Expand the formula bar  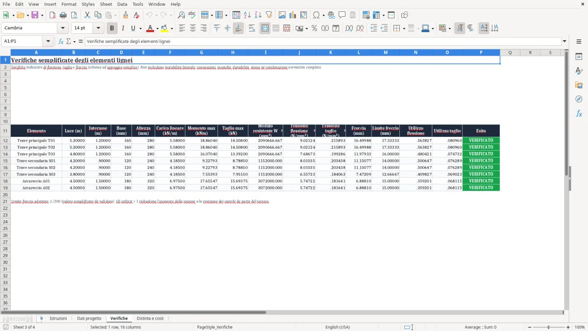coord(565,41)
